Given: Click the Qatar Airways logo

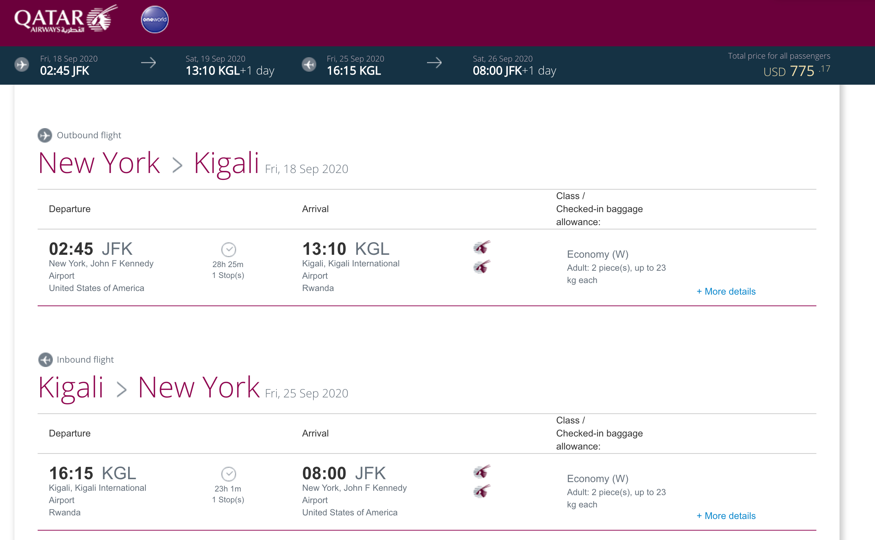Looking at the screenshot, I should point(65,20).
